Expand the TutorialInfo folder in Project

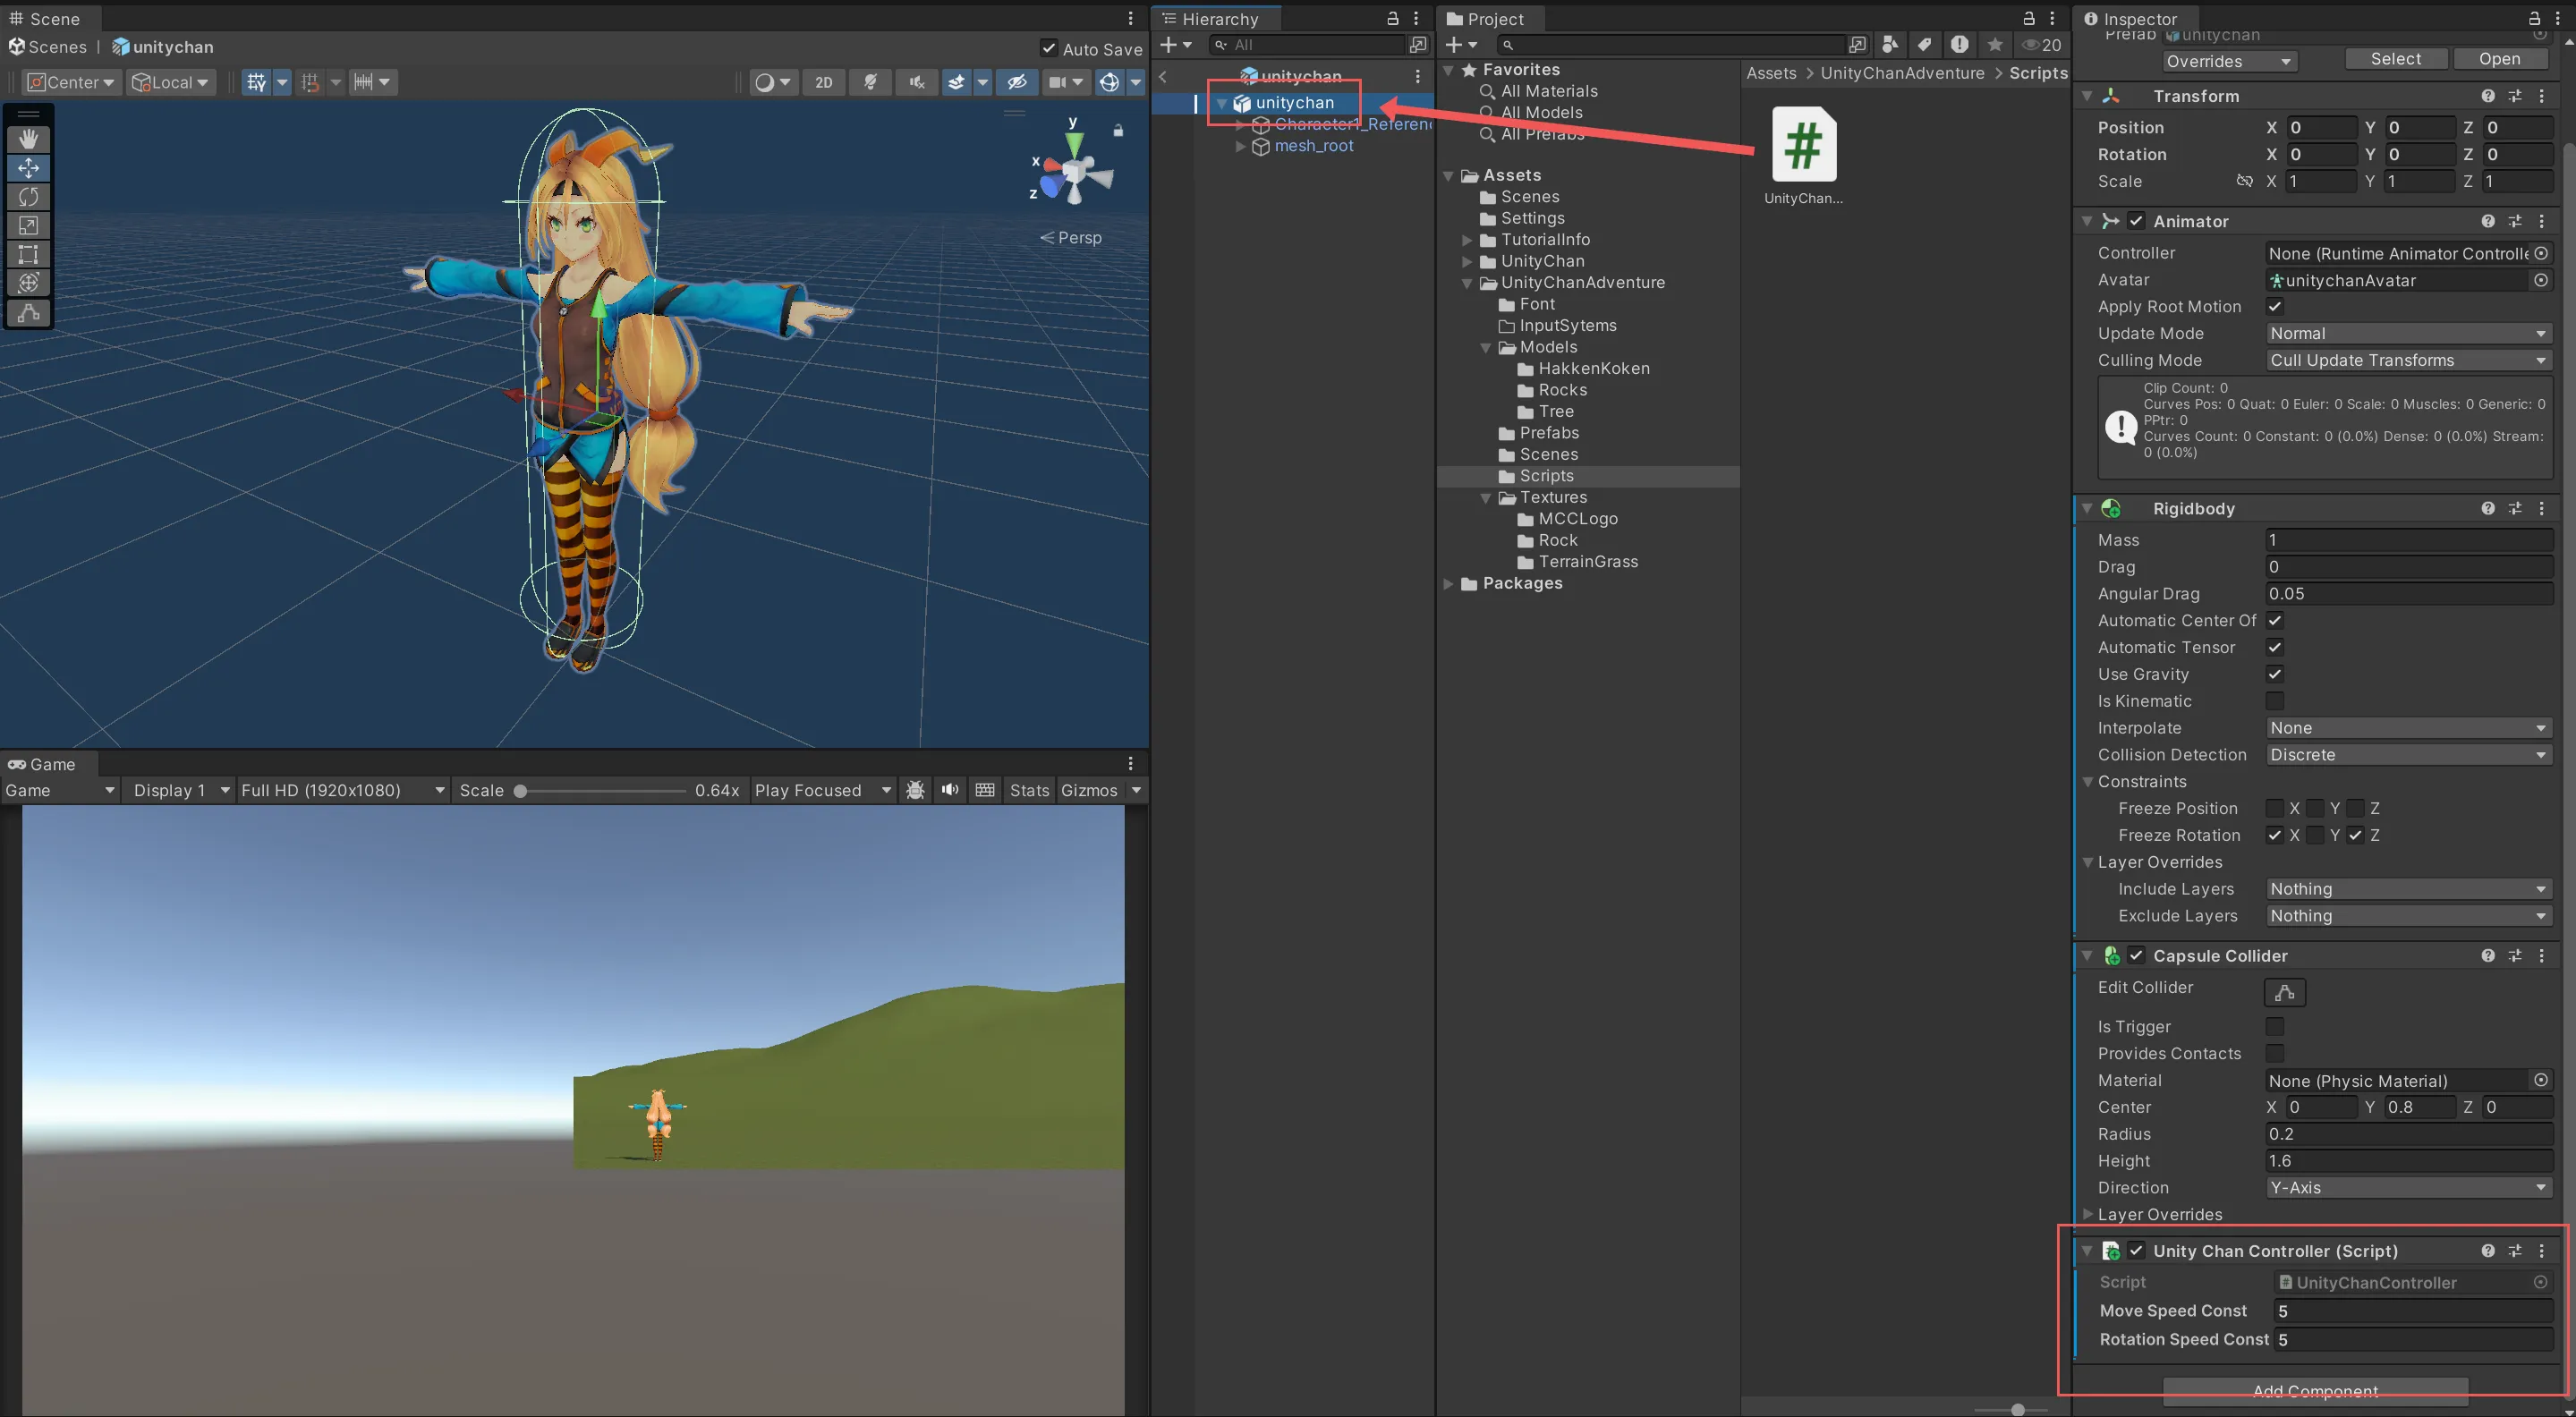pyautogui.click(x=1467, y=240)
